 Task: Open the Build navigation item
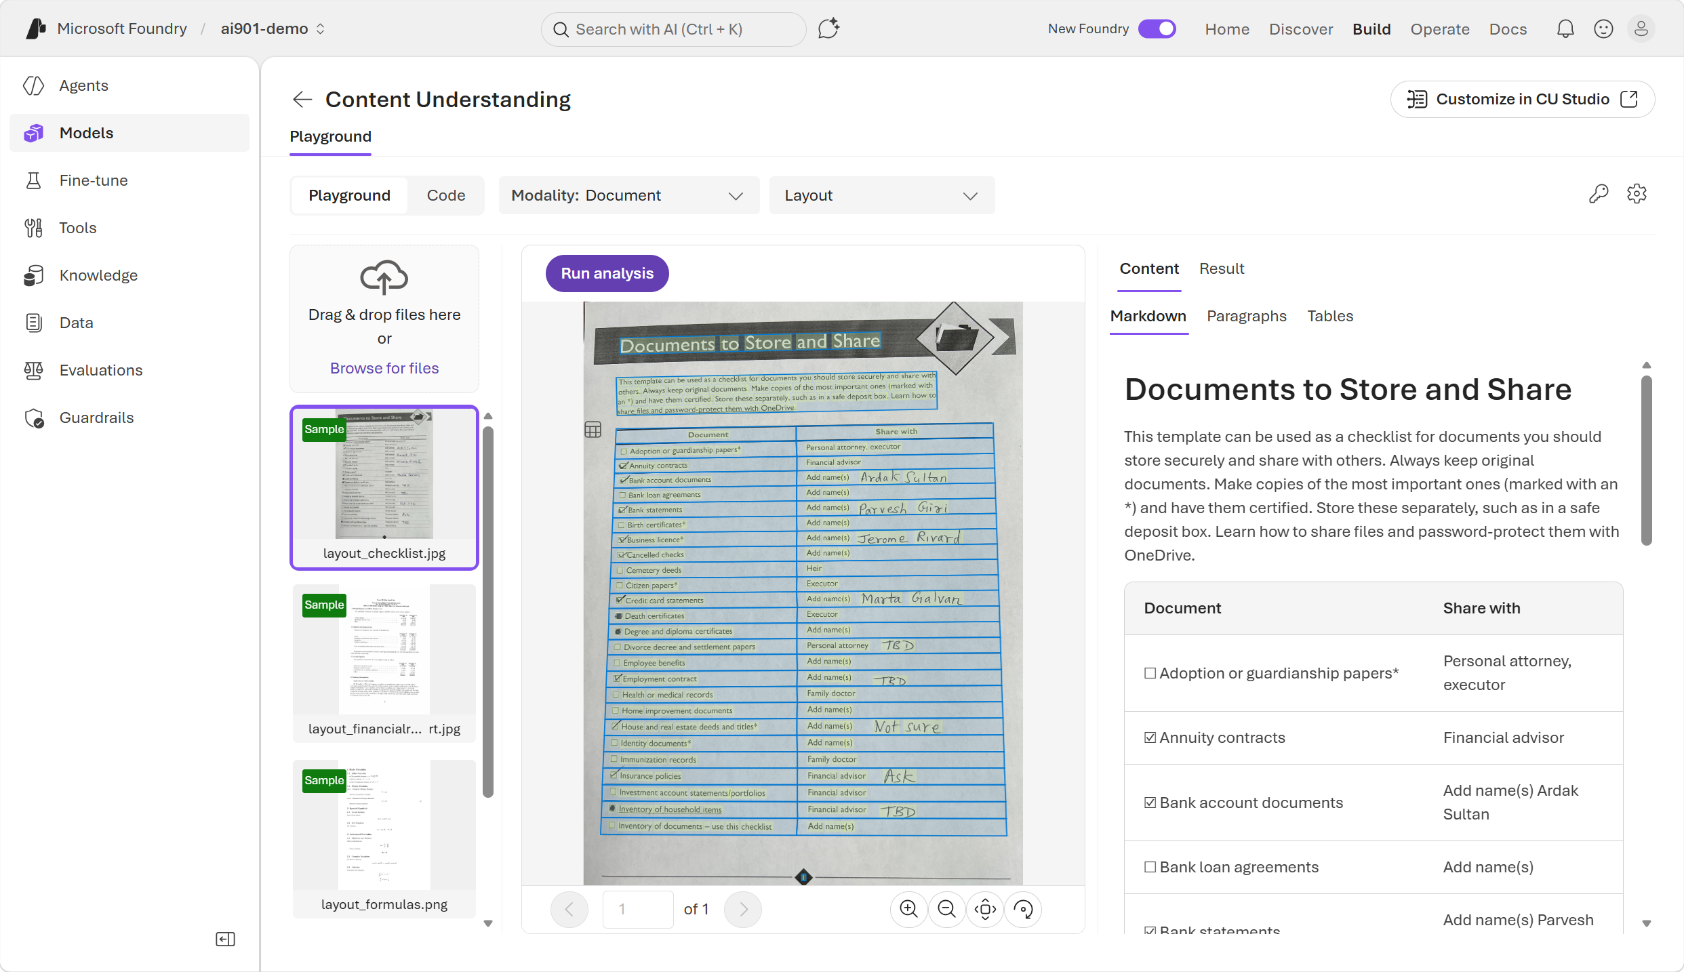tap(1371, 29)
